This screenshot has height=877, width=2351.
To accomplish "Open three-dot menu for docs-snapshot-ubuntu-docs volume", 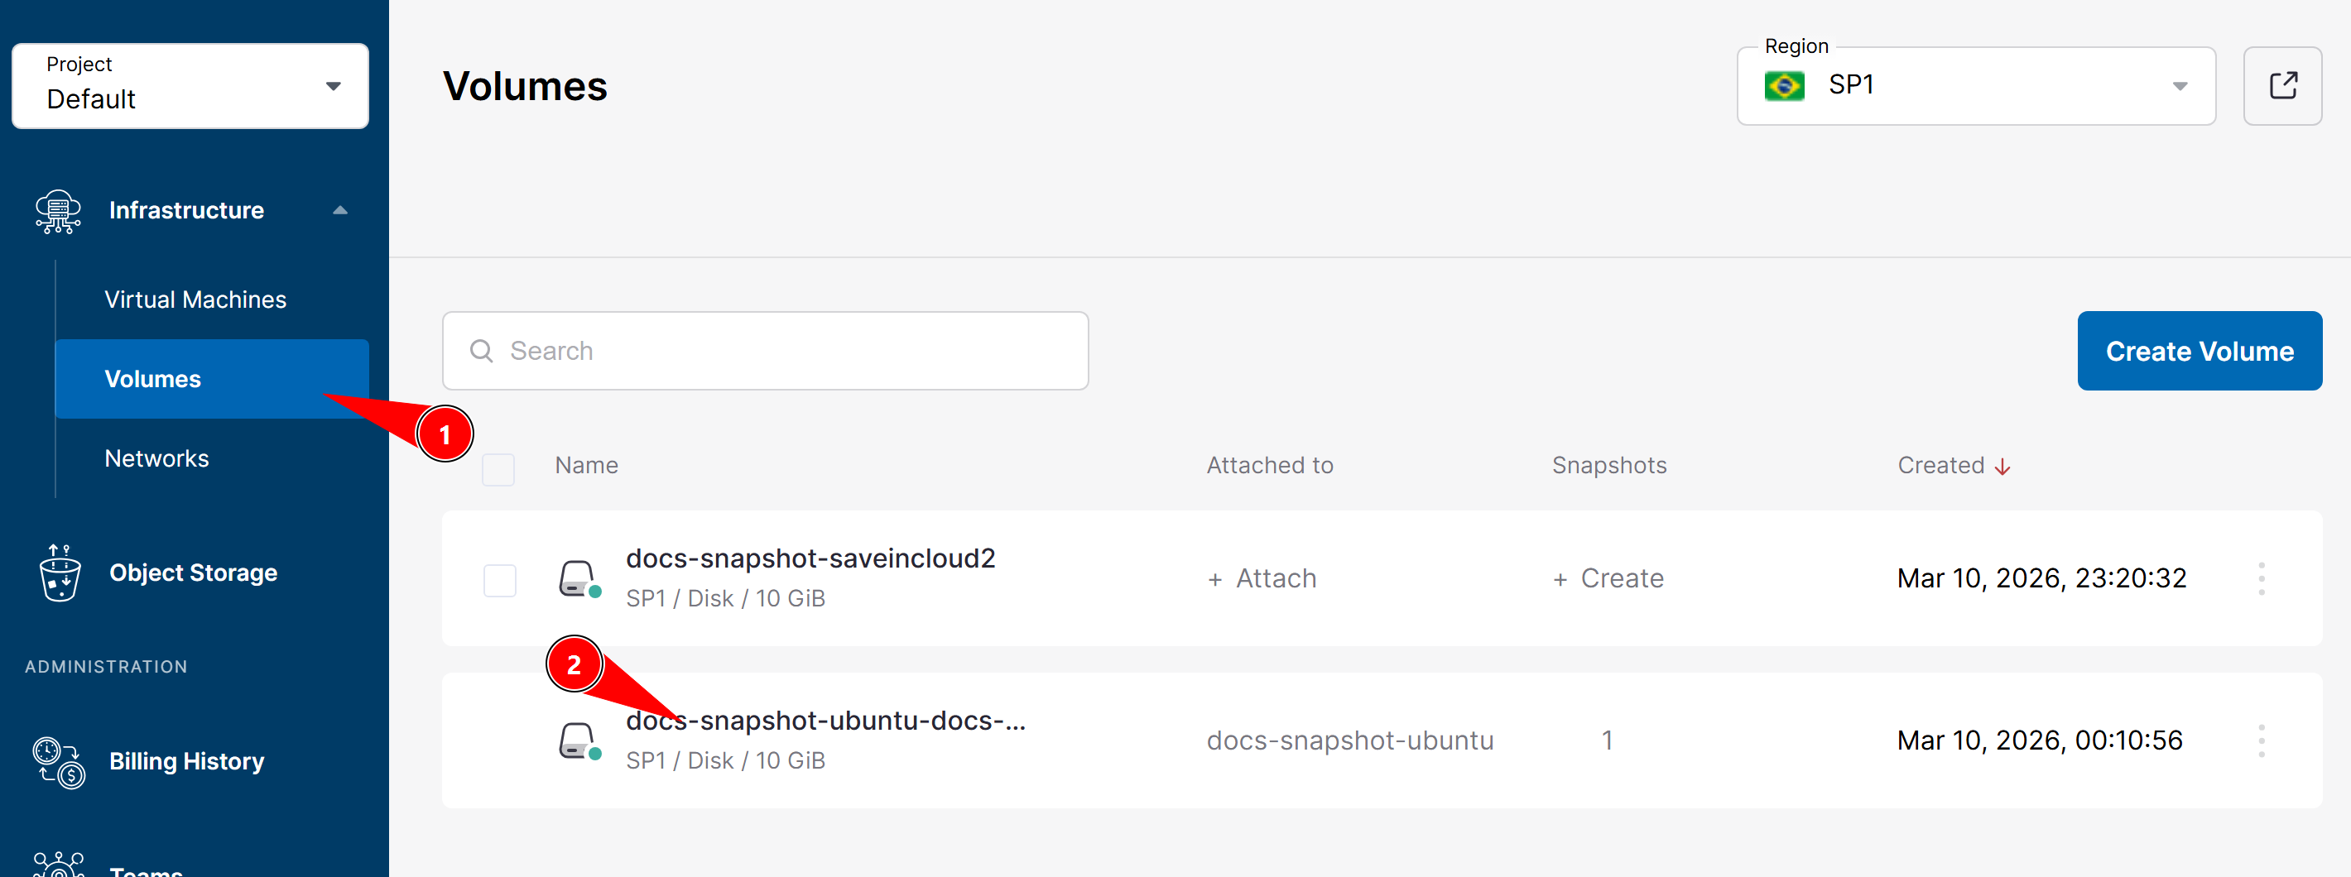I will (2262, 740).
